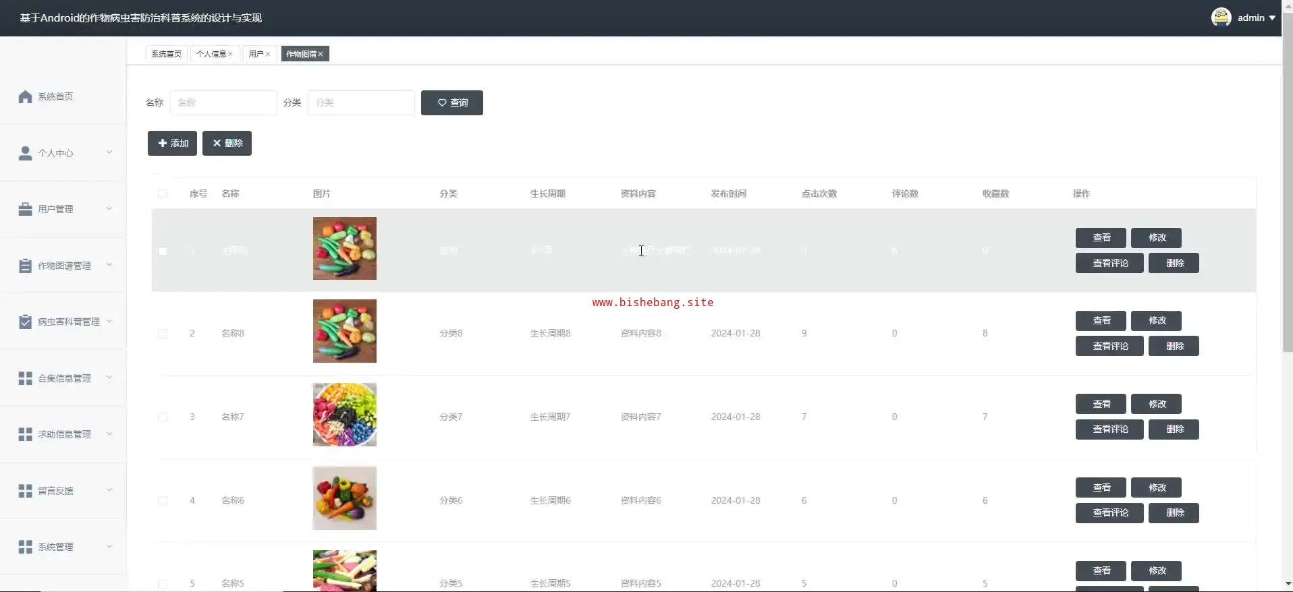Click the scrollbar up arrow
The height and width of the screenshot is (592, 1293).
[1288, 5]
